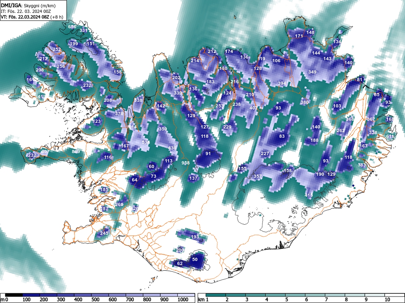
Task: Click the visibility value 64 on the map
Action: (134, 180)
